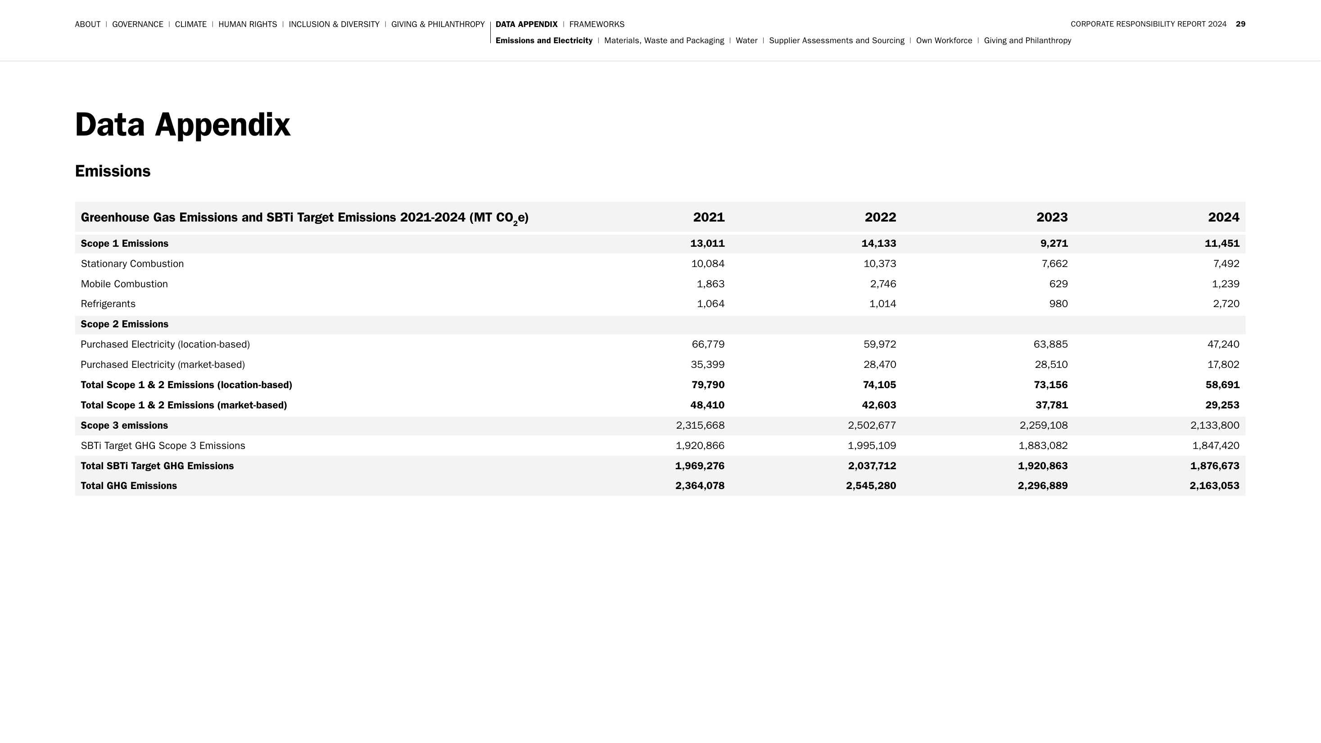Select Refrigerants value 2,720
The image size is (1321, 743).
(x=1226, y=304)
